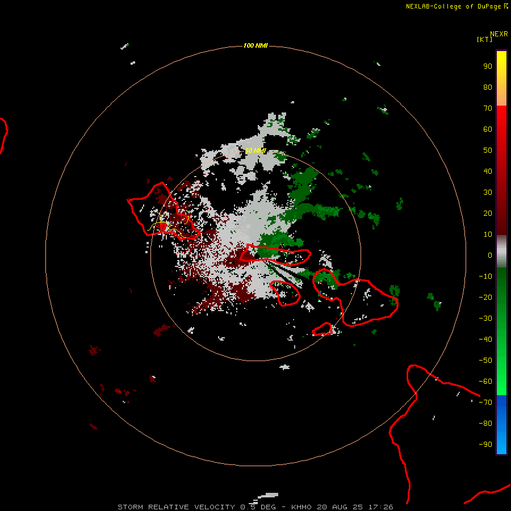Click the 0.5 DEG elevation text

click(258, 507)
